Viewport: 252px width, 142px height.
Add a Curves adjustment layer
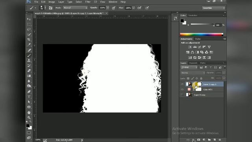tap(200, 47)
